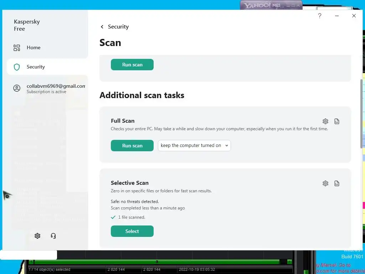Click the account profile icon
365x274 pixels.
click(17, 88)
